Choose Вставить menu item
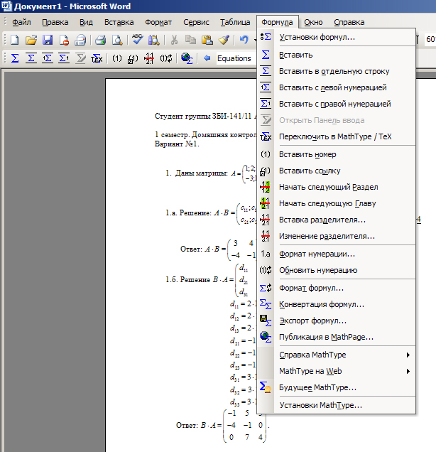 tap(337, 55)
